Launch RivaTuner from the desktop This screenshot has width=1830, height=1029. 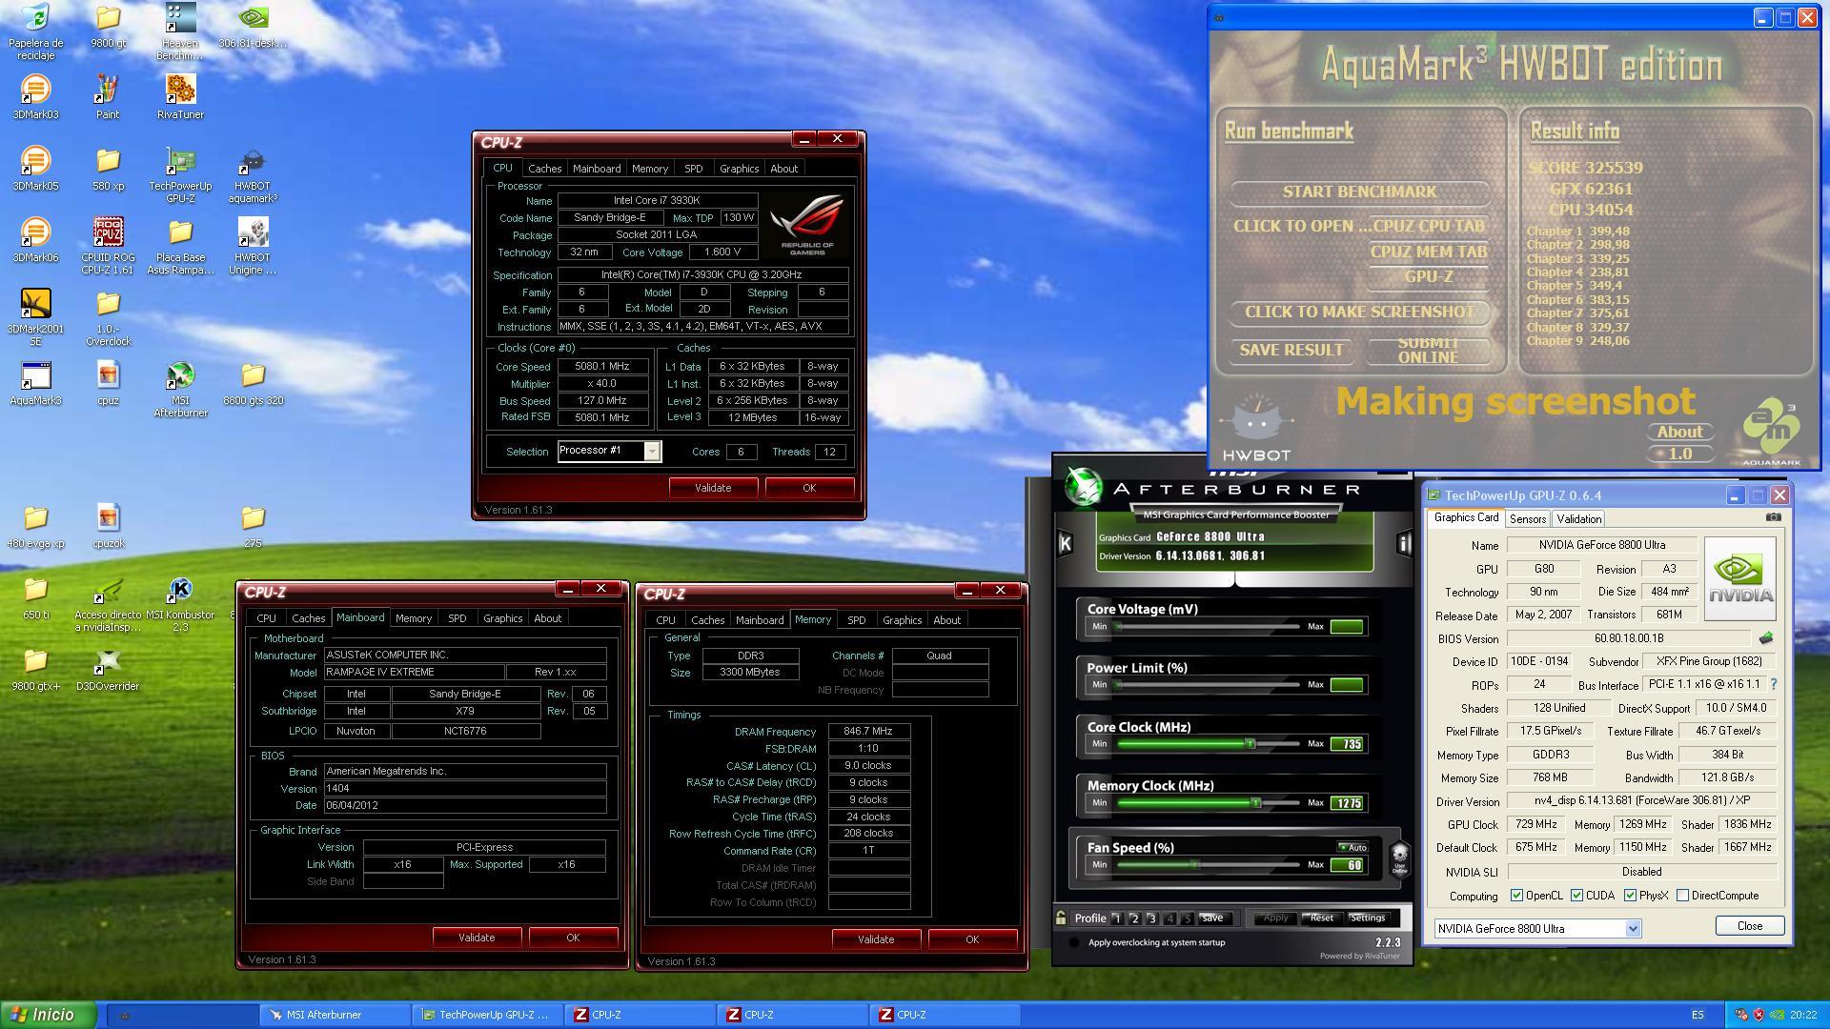pos(180,97)
